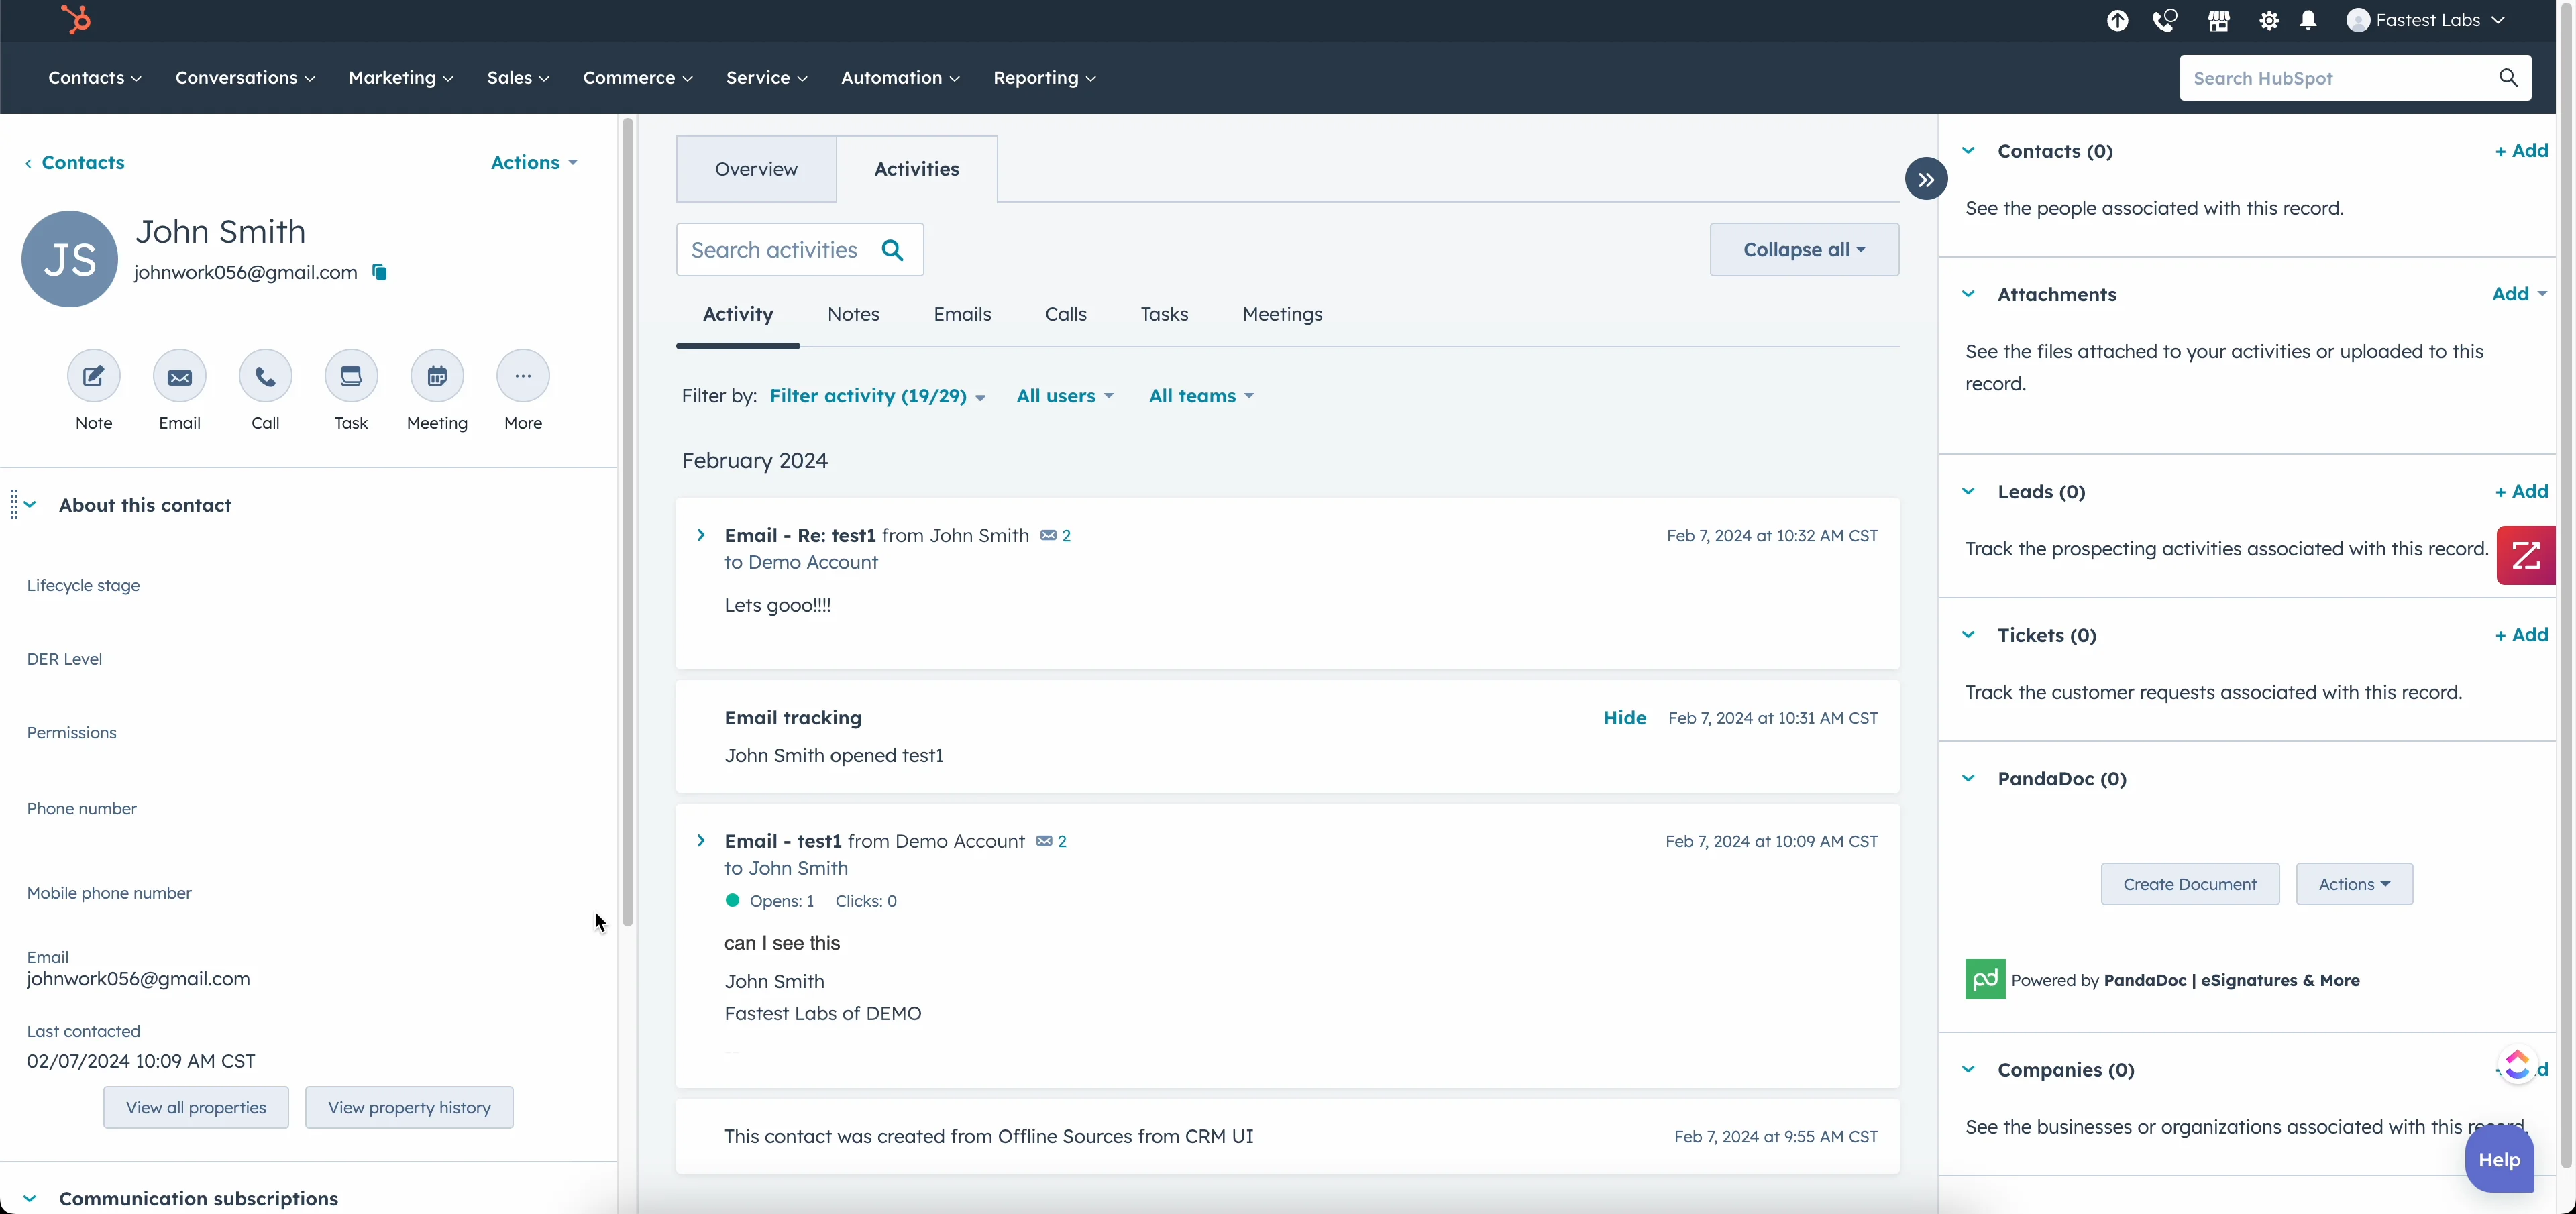Click the Email action icon
2576x1214 pixels.
[x=180, y=376]
